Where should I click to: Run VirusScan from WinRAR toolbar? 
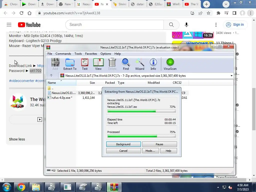click(170, 64)
